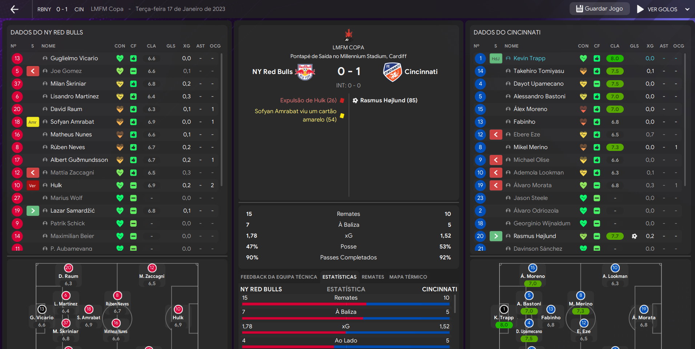This screenshot has width=695, height=349.
Task: Click Lazar Samardžić's green substituted-on arrow
Action: pos(33,211)
